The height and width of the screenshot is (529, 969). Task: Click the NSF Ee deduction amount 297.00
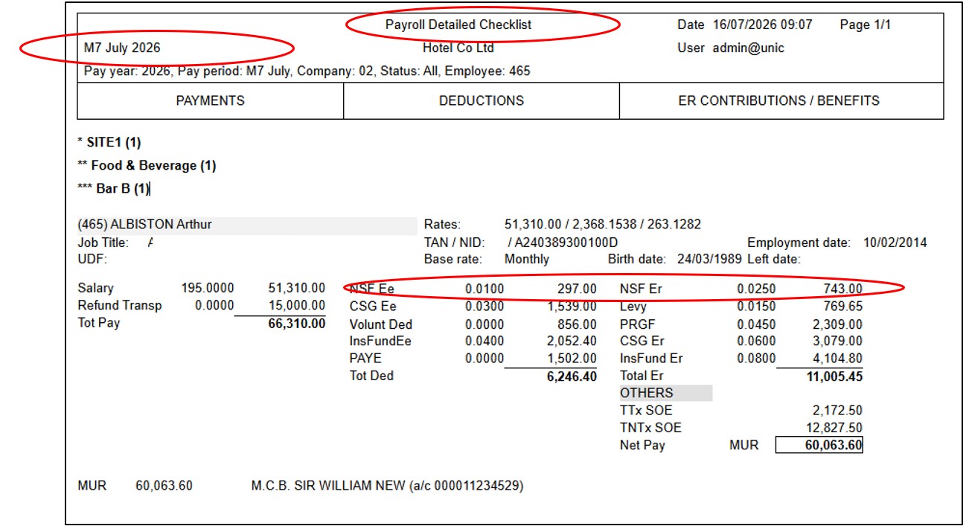coord(577,289)
